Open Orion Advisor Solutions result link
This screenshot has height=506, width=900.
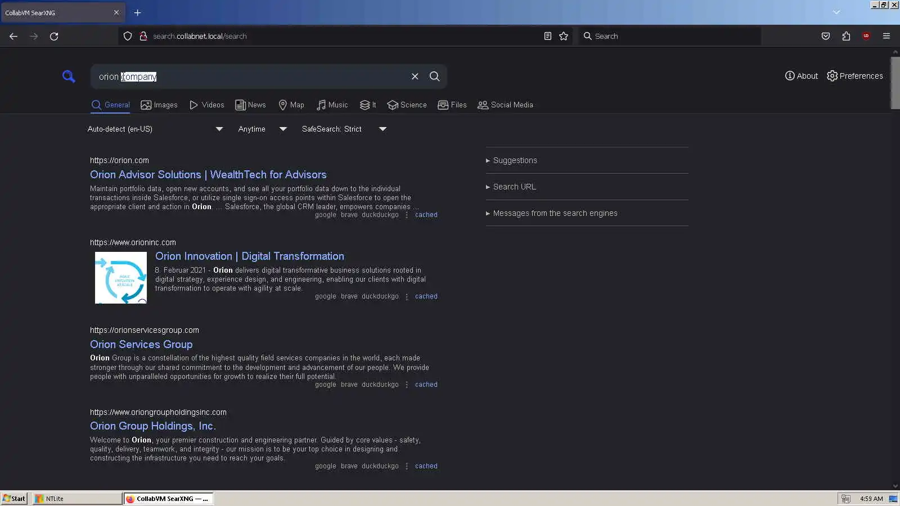[208, 175]
